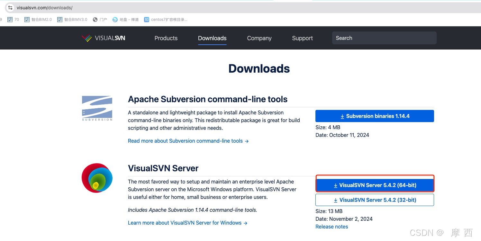Click the VisualSVN logo in header
Screen dimensions: 481x241
(104, 38)
